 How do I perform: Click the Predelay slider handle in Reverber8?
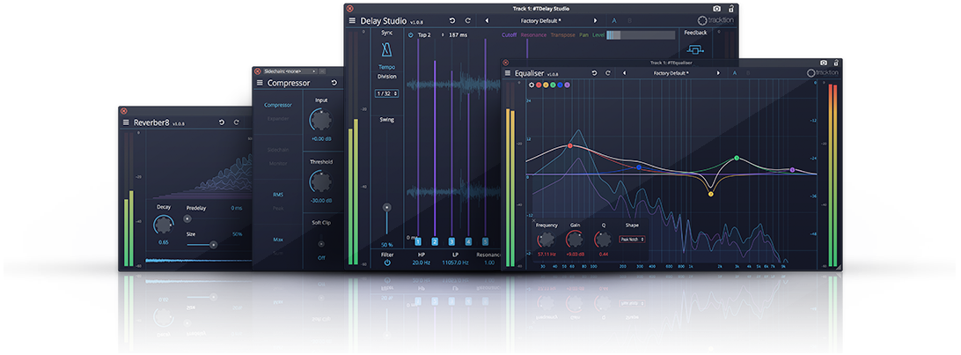(x=188, y=218)
